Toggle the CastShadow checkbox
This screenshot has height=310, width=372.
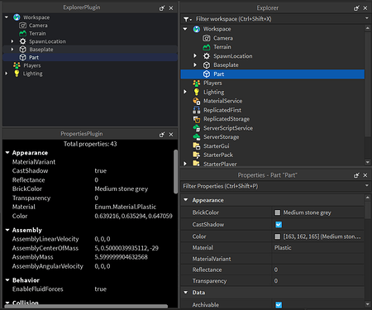(279, 224)
